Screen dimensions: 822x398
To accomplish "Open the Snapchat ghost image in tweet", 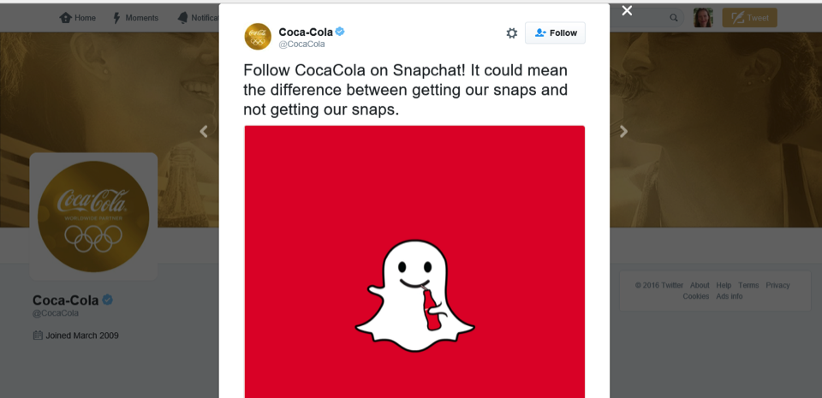I will click(x=414, y=262).
